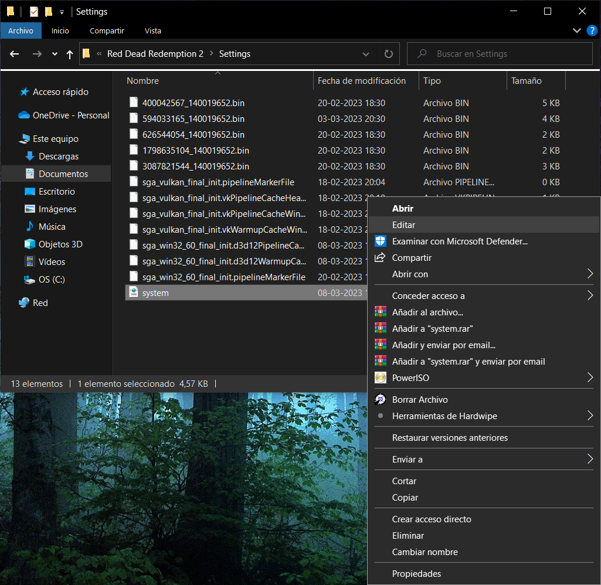Click the Borrar Archivo icon
This screenshot has width=601, height=585.
click(x=381, y=400)
